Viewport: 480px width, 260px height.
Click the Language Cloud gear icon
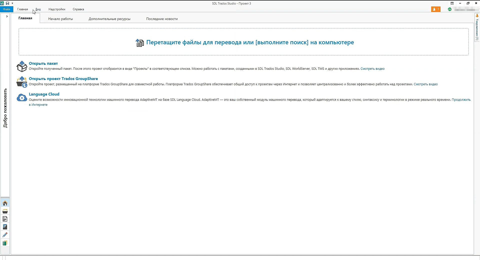(22, 97)
